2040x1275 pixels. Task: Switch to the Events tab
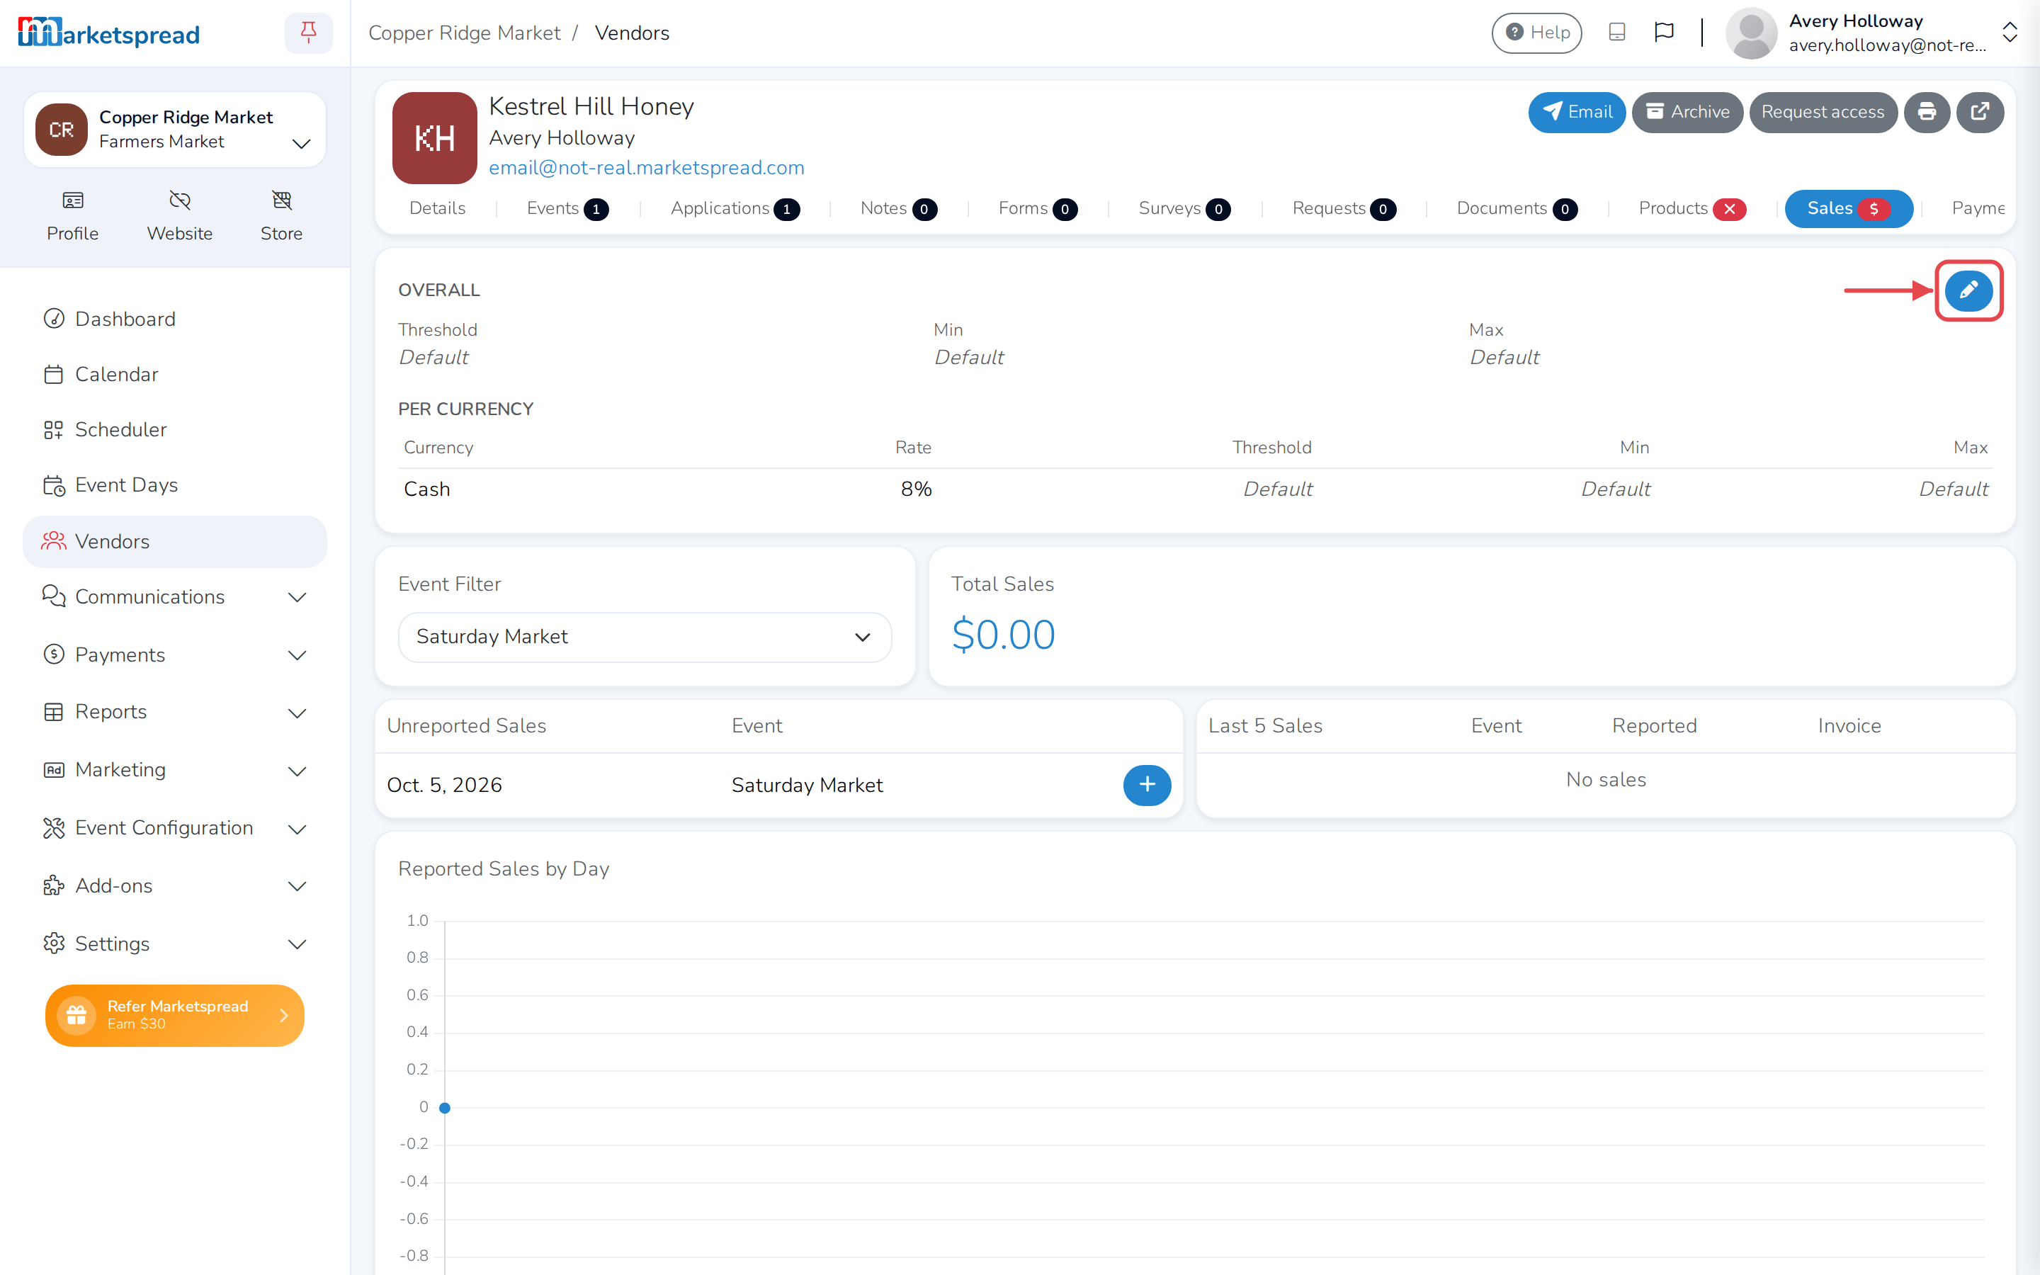click(x=567, y=208)
